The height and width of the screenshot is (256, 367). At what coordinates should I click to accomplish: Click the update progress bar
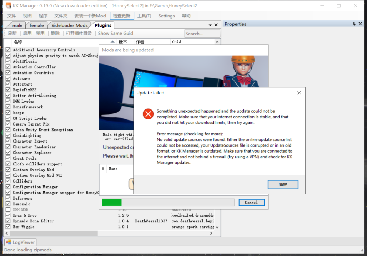168,203
